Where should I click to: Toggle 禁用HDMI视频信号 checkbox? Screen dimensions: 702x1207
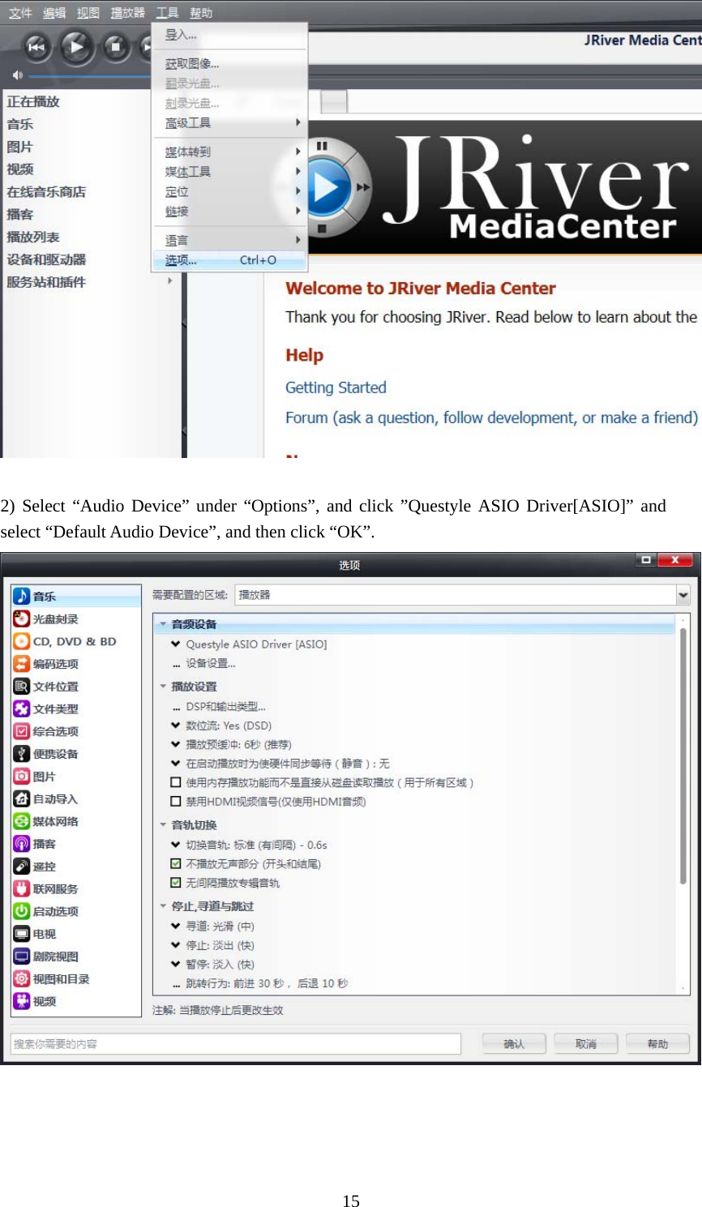[175, 802]
